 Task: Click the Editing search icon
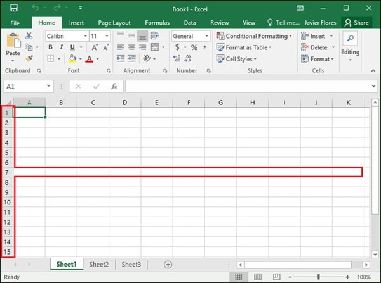[x=350, y=39]
